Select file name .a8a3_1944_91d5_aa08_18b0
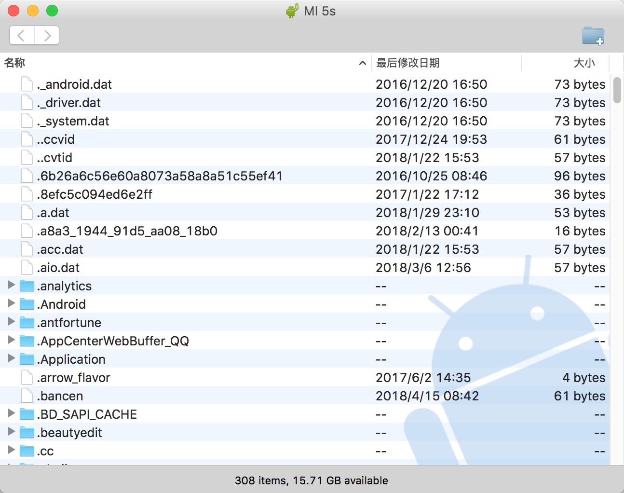 coord(127,231)
